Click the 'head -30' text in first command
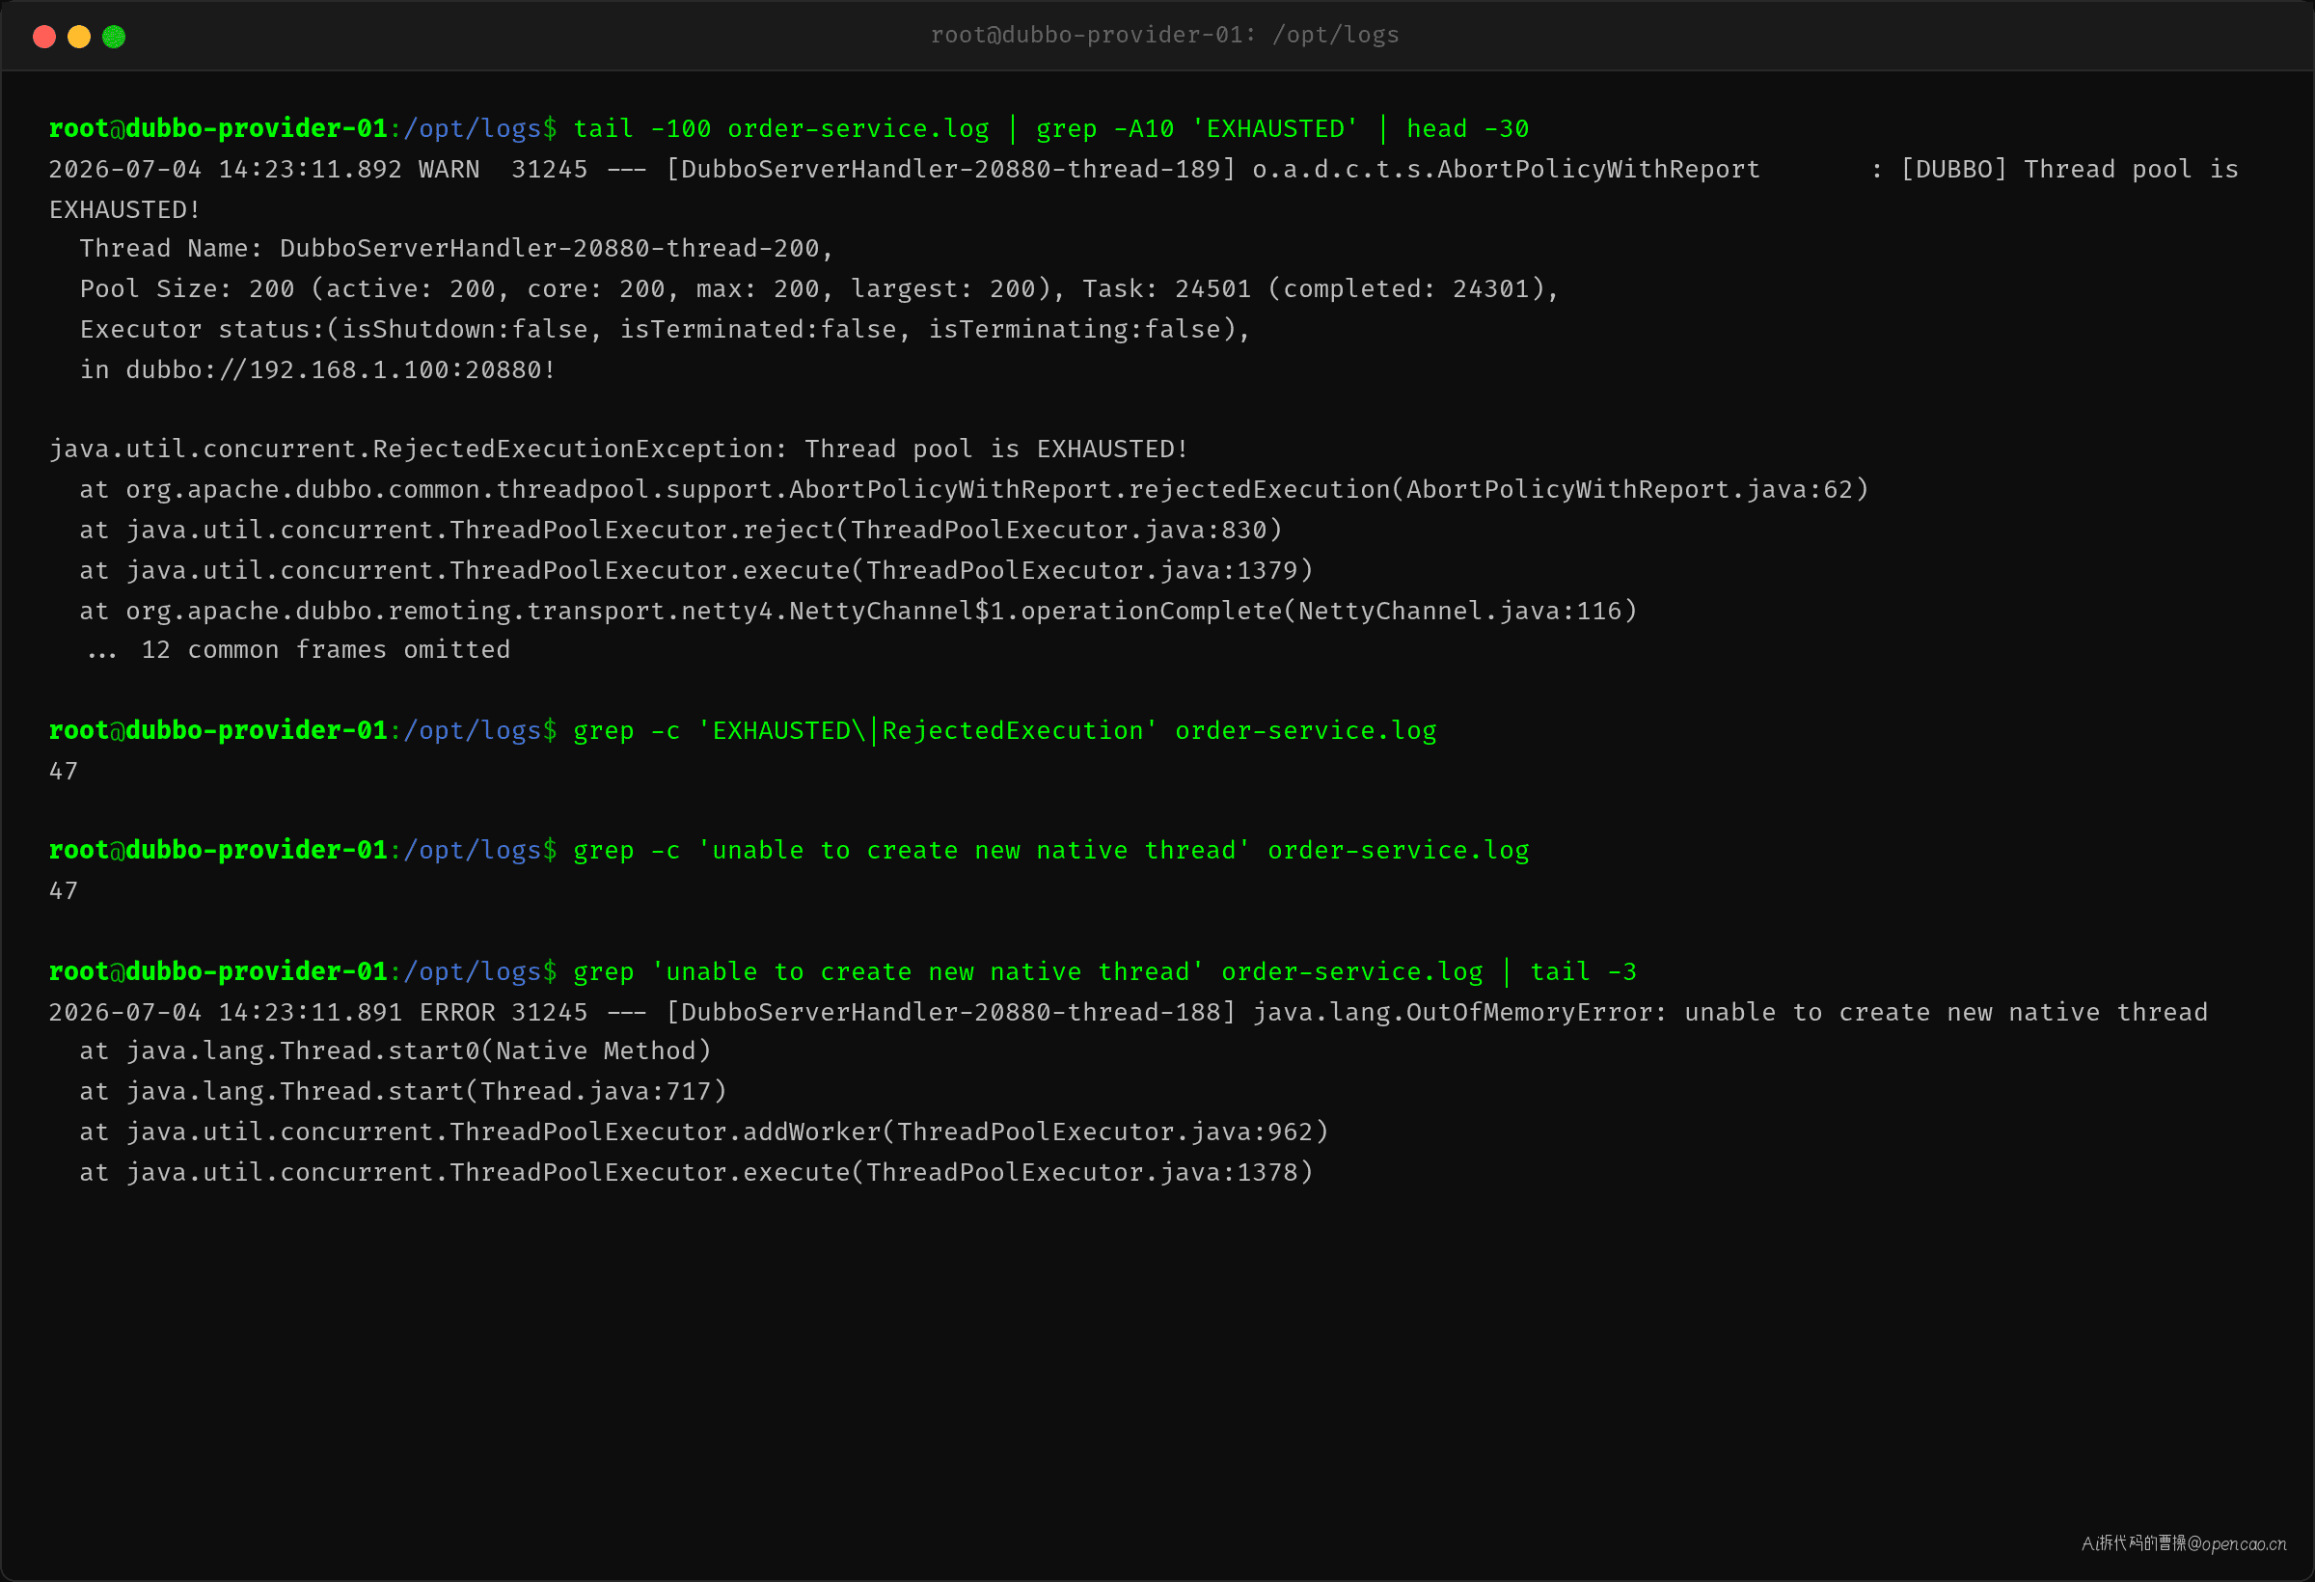 tap(1467, 129)
